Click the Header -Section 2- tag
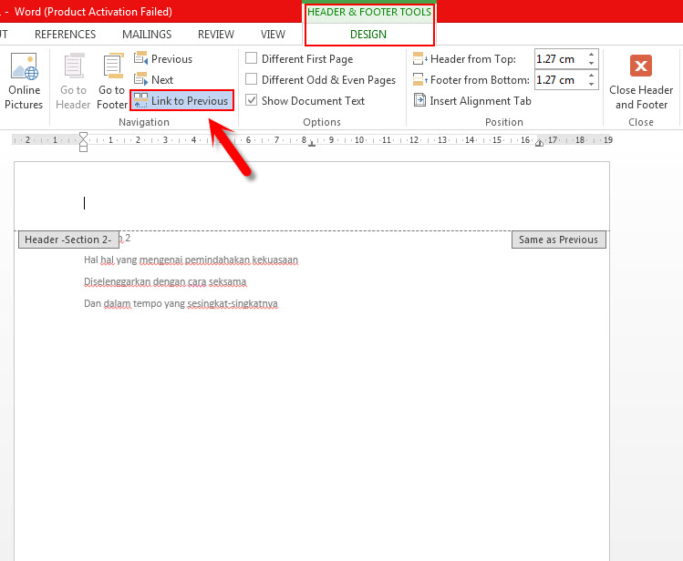Image resolution: width=683 pixels, height=561 pixels. point(68,240)
